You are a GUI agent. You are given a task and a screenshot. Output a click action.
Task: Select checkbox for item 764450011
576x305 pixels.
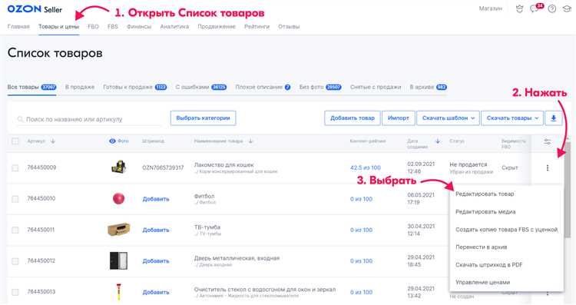click(x=15, y=230)
